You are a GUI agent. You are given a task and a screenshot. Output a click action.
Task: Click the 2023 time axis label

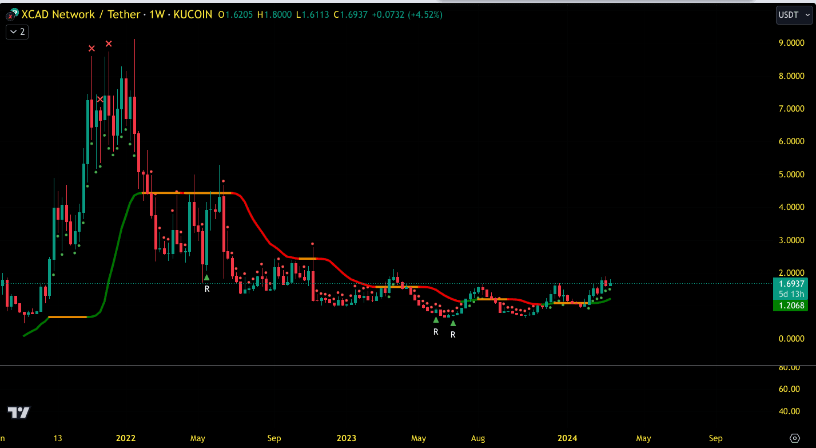(347, 438)
